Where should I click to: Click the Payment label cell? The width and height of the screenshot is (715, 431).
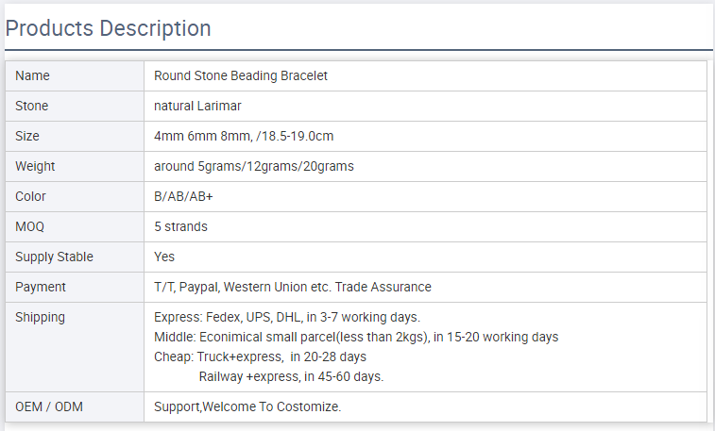41,287
